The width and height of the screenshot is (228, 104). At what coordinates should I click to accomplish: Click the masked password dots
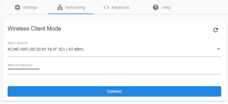tap(23, 69)
